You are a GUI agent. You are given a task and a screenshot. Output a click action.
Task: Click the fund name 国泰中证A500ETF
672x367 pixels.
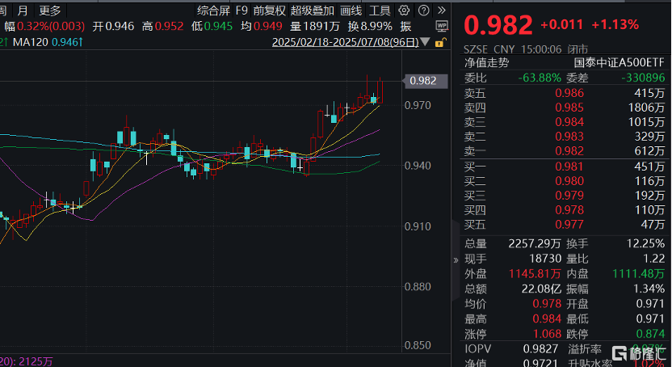coord(619,63)
